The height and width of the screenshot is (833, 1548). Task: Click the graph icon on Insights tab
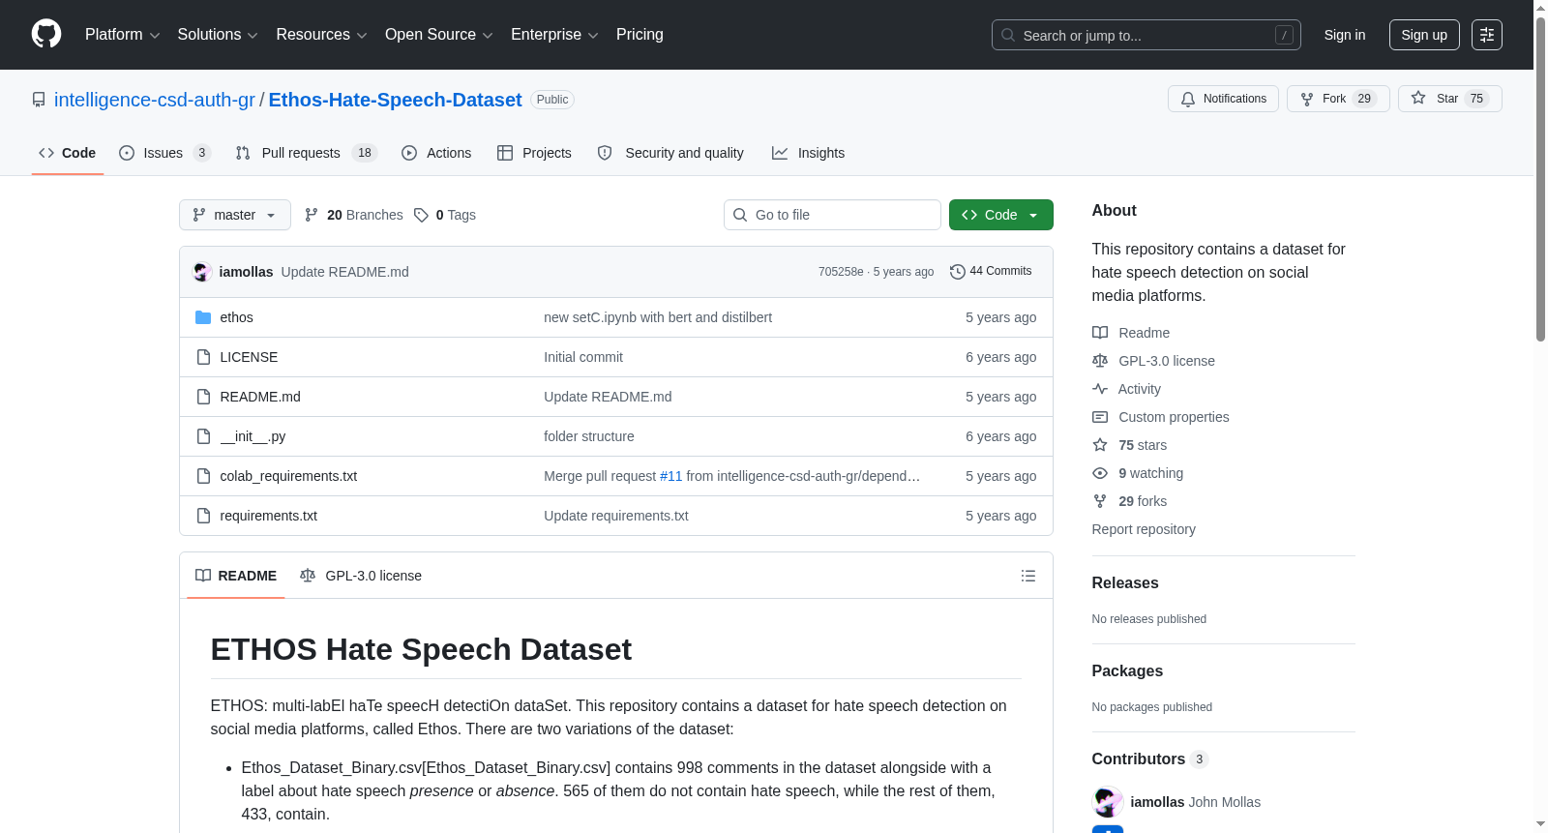pyautogui.click(x=780, y=153)
